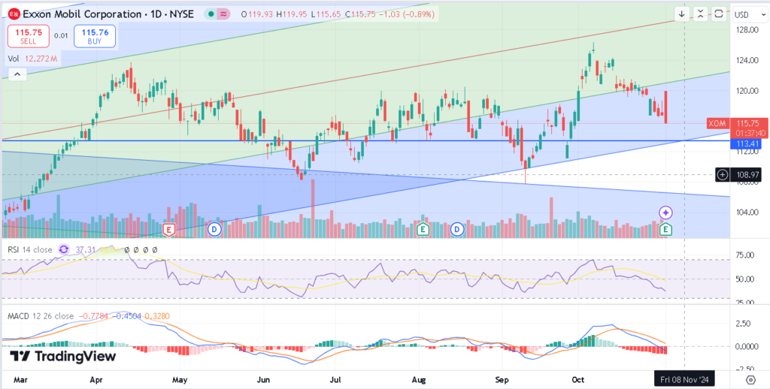
Task: Click the O119.93 open value
Action: tap(257, 15)
